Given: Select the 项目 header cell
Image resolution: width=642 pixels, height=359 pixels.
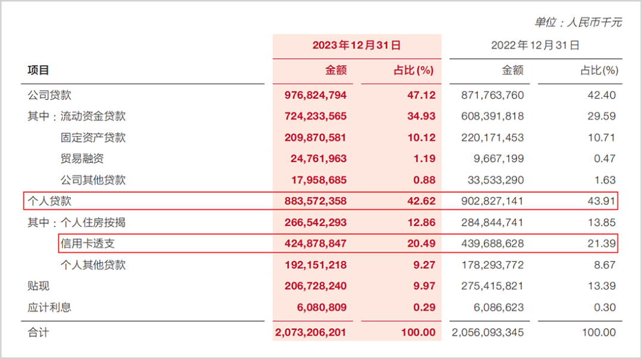Looking at the screenshot, I should tap(39, 70).
